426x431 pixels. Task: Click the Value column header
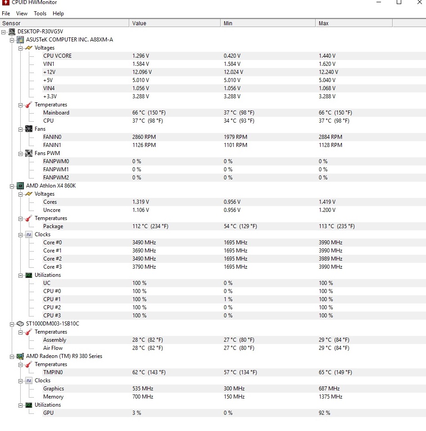pyautogui.click(x=175, y=23)
